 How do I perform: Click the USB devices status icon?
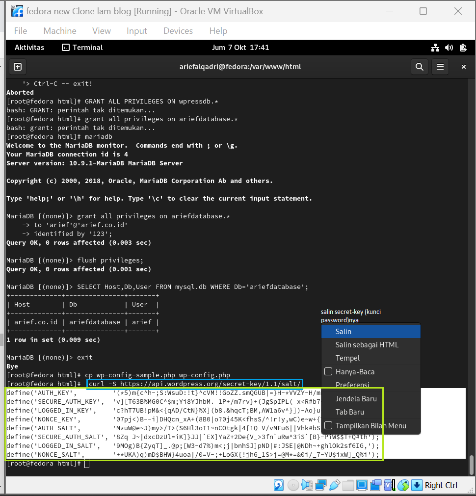click(335, 485)
